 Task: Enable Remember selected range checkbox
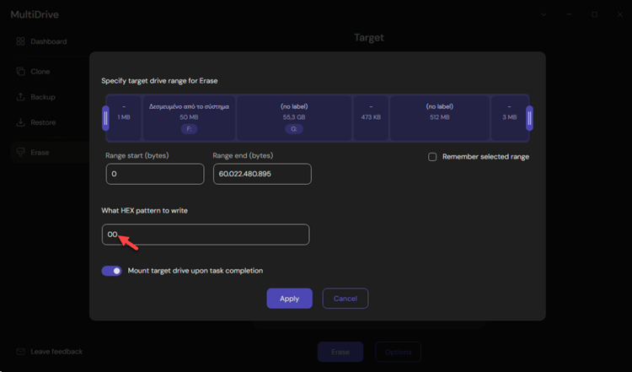[x=432, y=157]
